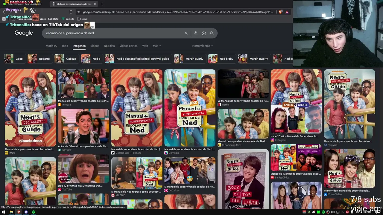The width and height of the screenshot is (383, 215).
Task: Open the Instagram 'Antes vs Ahora' image
Action: 296,102
